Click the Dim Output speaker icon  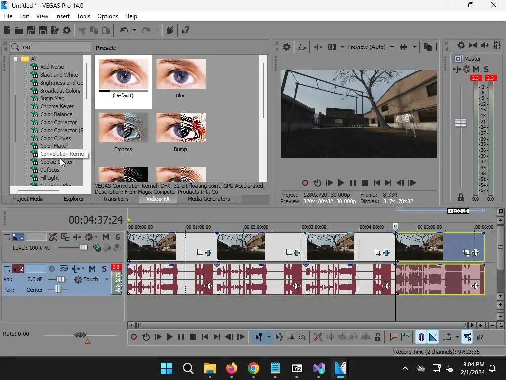[x=484, y=45]
